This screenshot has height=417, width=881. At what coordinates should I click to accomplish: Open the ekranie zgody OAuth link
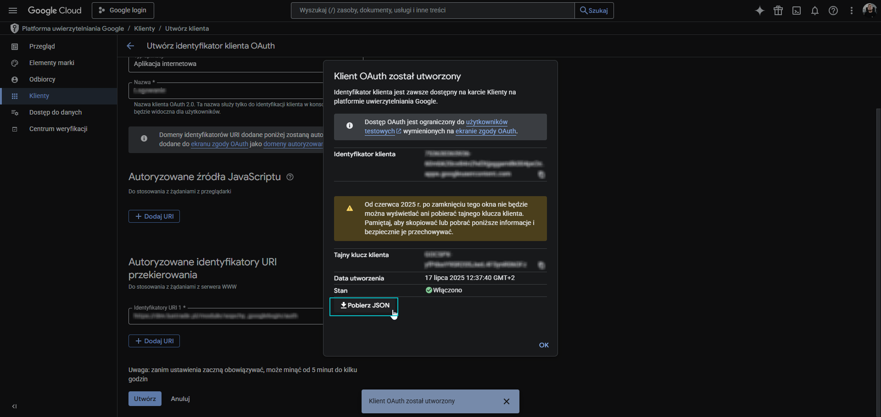click(485, 131)
